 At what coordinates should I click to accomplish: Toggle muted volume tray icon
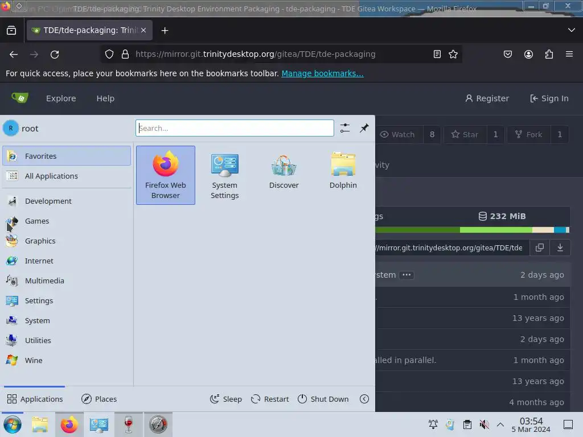(x=484, y=424)
